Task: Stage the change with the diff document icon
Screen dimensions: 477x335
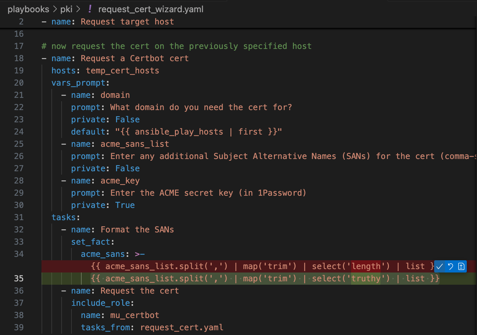Action: click(x=461, y=266)
